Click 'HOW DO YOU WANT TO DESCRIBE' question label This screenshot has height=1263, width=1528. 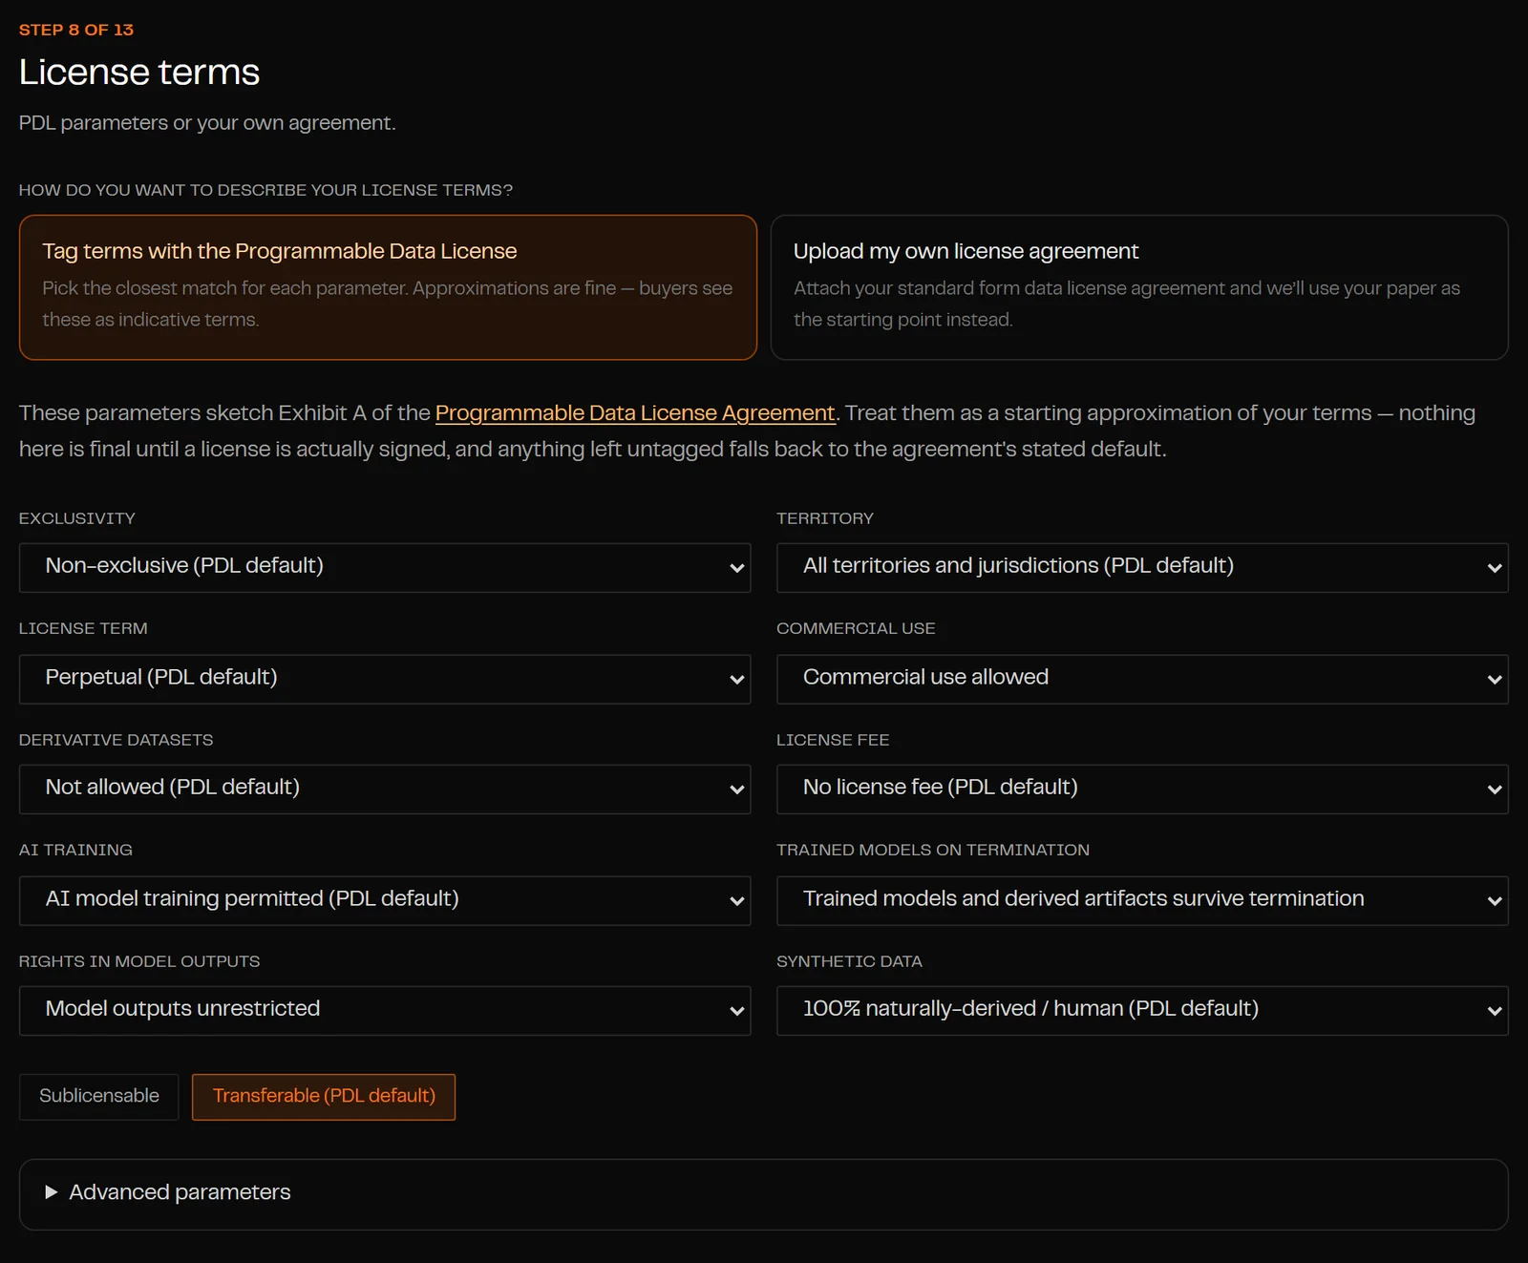point(265,190)
